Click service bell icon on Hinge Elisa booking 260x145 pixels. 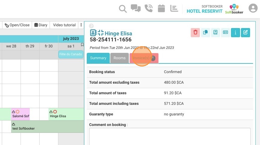point(51,112)
